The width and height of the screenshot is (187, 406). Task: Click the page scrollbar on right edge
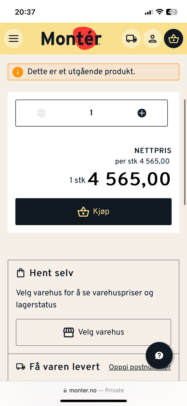185,152
